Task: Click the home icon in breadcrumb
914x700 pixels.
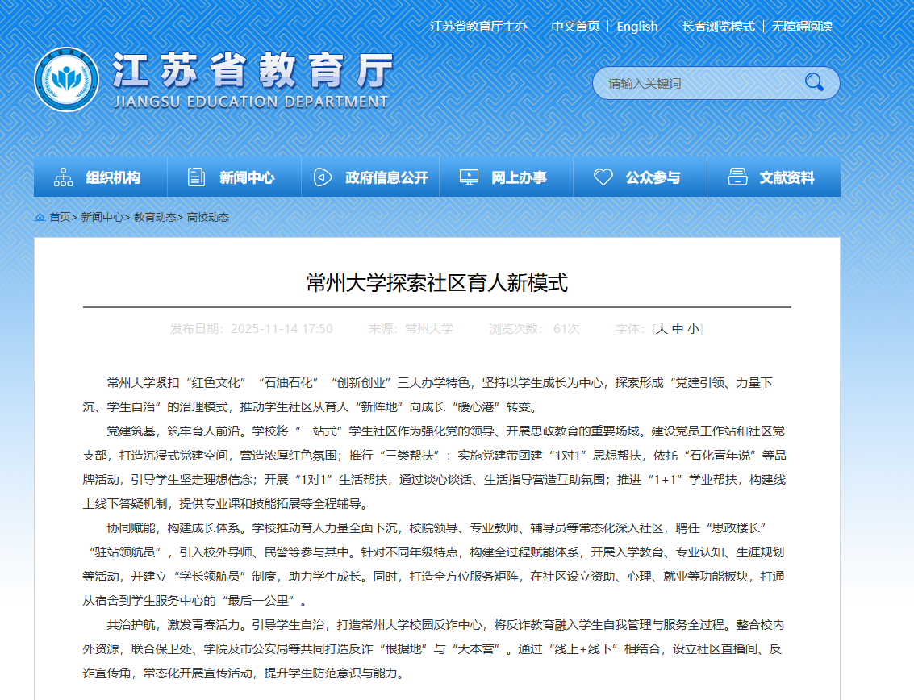Action: tap(40, 217)
